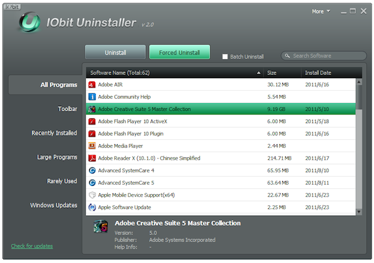Image resolution: width=374 pixels, height=263 pixels.
Task: Sort by the Install Date column header
Action: click(332, 73)
